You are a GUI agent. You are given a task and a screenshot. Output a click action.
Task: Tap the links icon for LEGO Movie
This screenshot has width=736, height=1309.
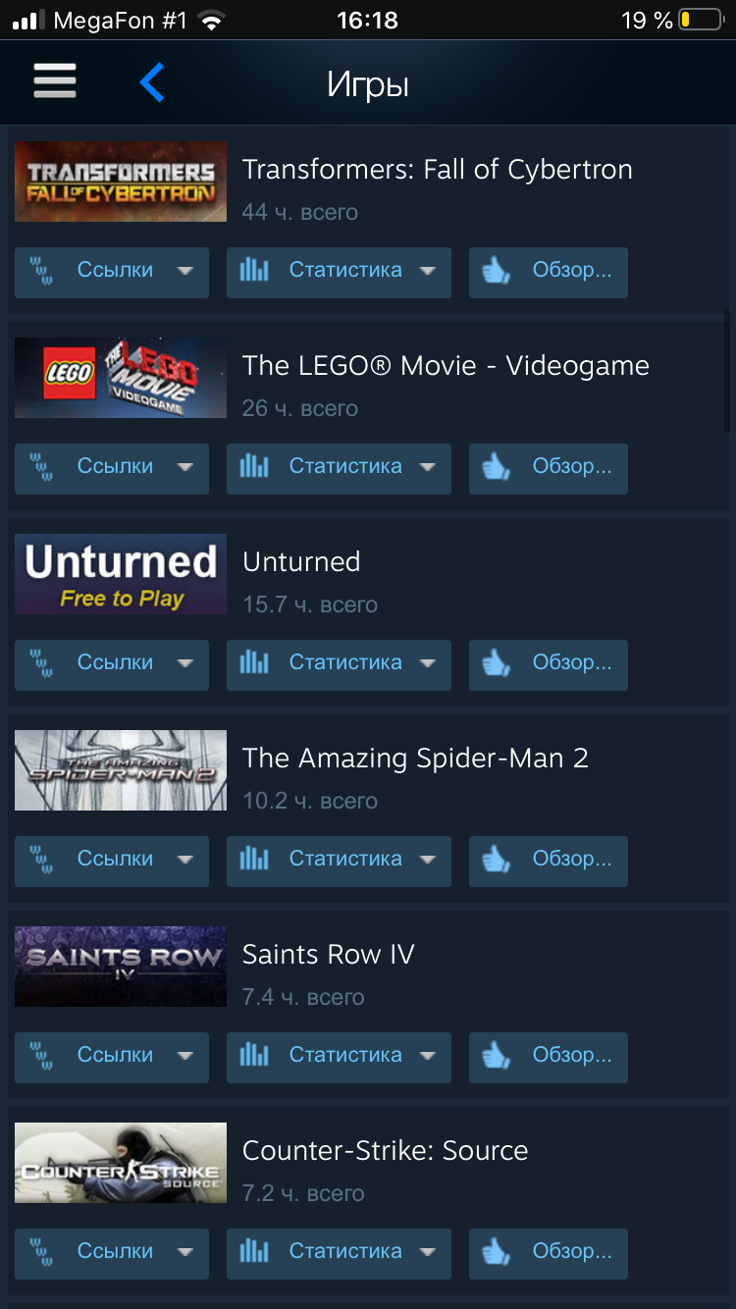(x=42, y=467)
